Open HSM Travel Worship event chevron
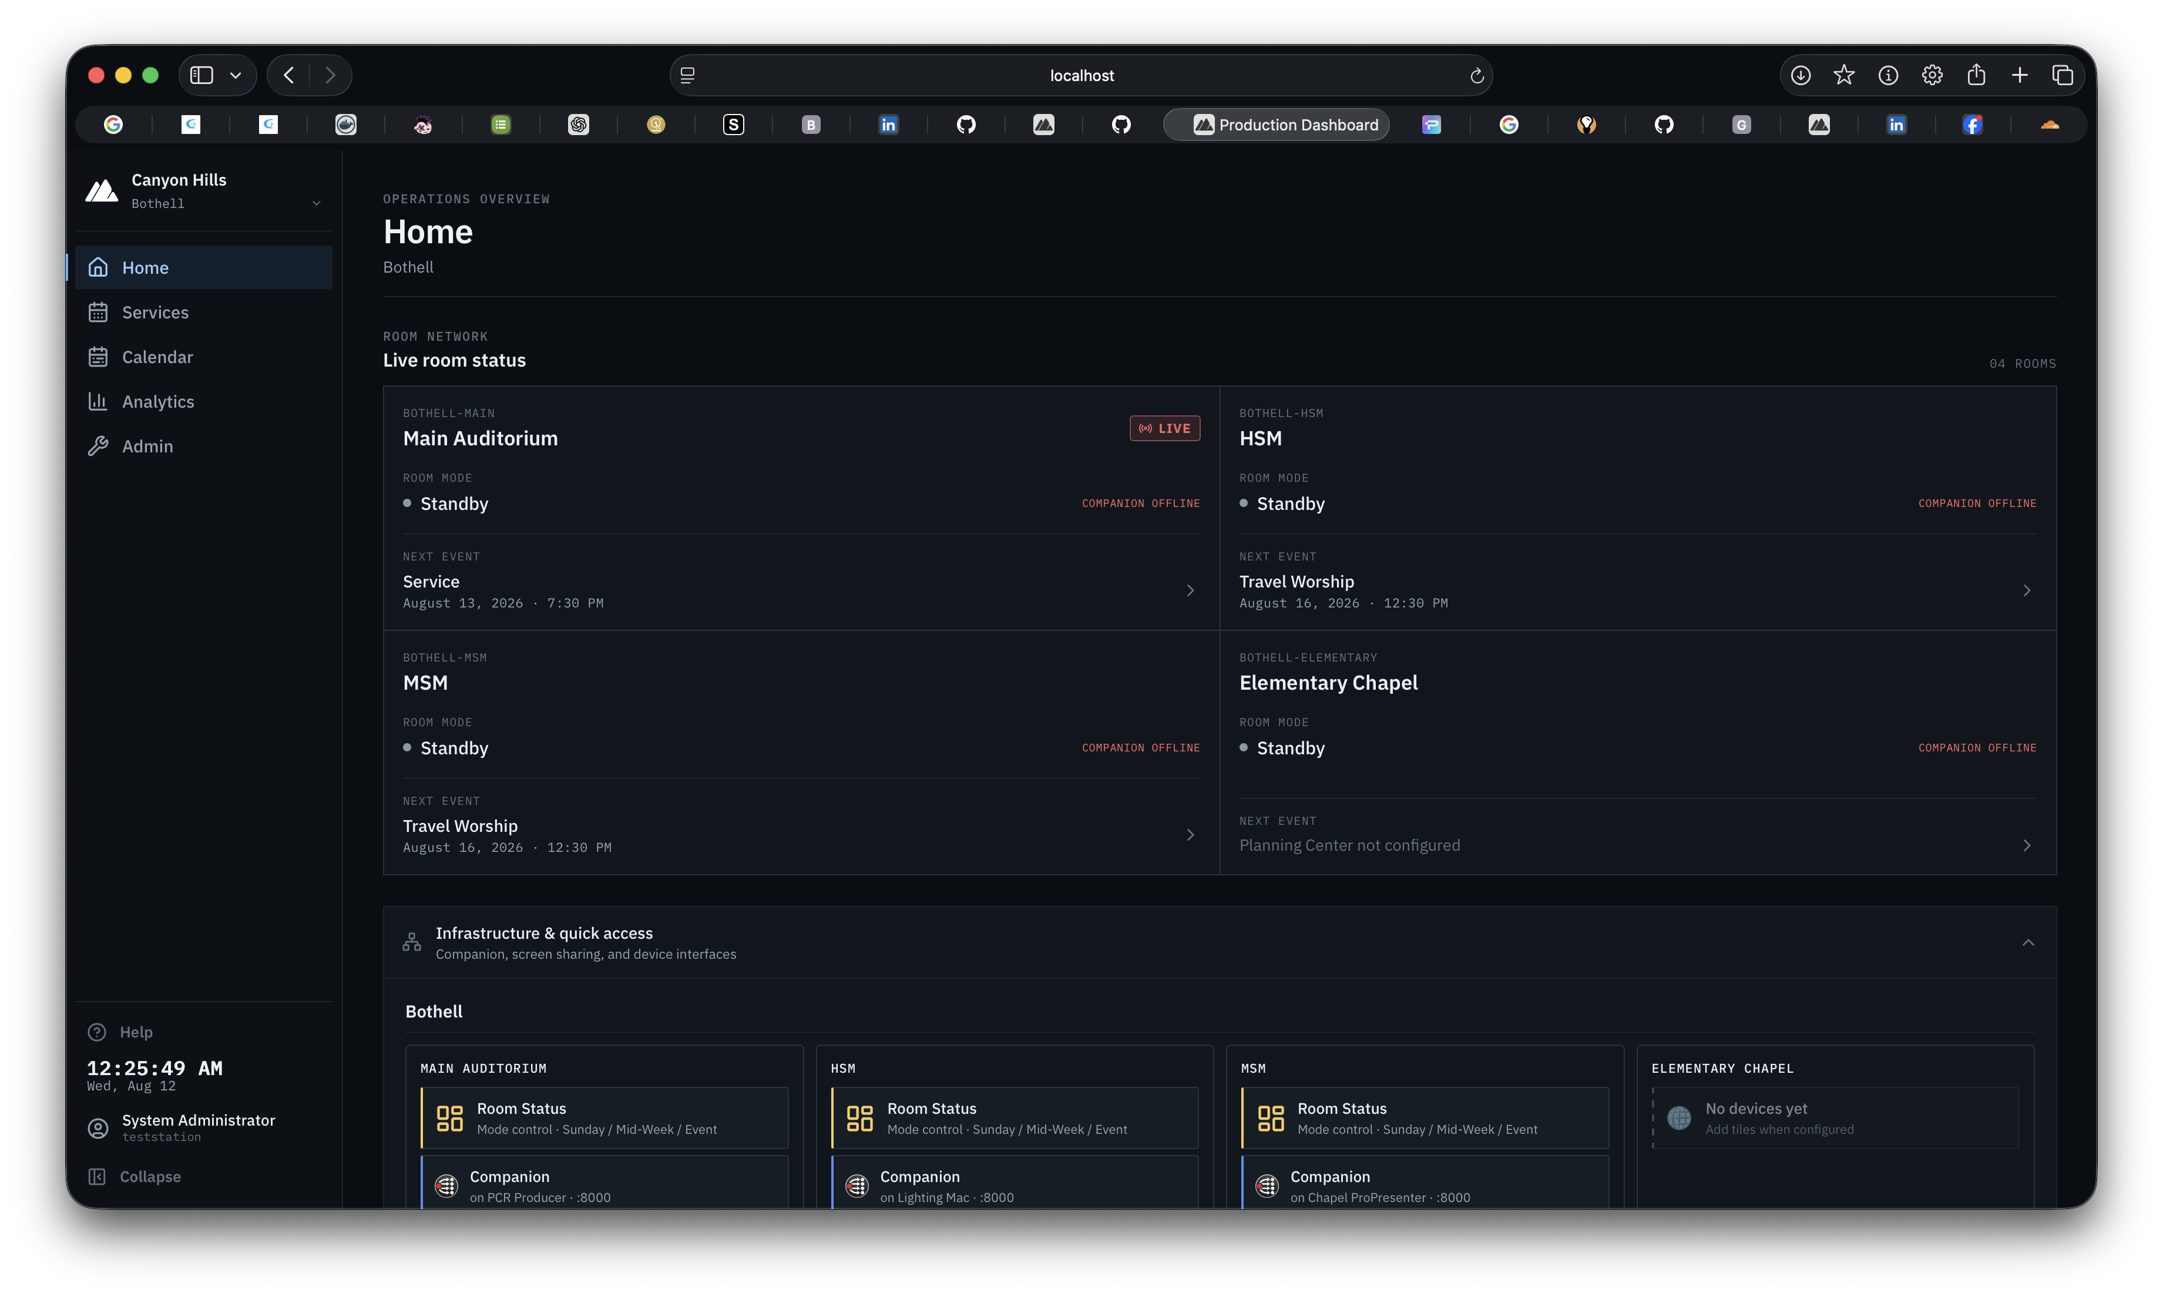The image size is (2163, 1296). [2027, 590]
